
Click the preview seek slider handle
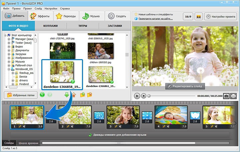click(149, 96)
